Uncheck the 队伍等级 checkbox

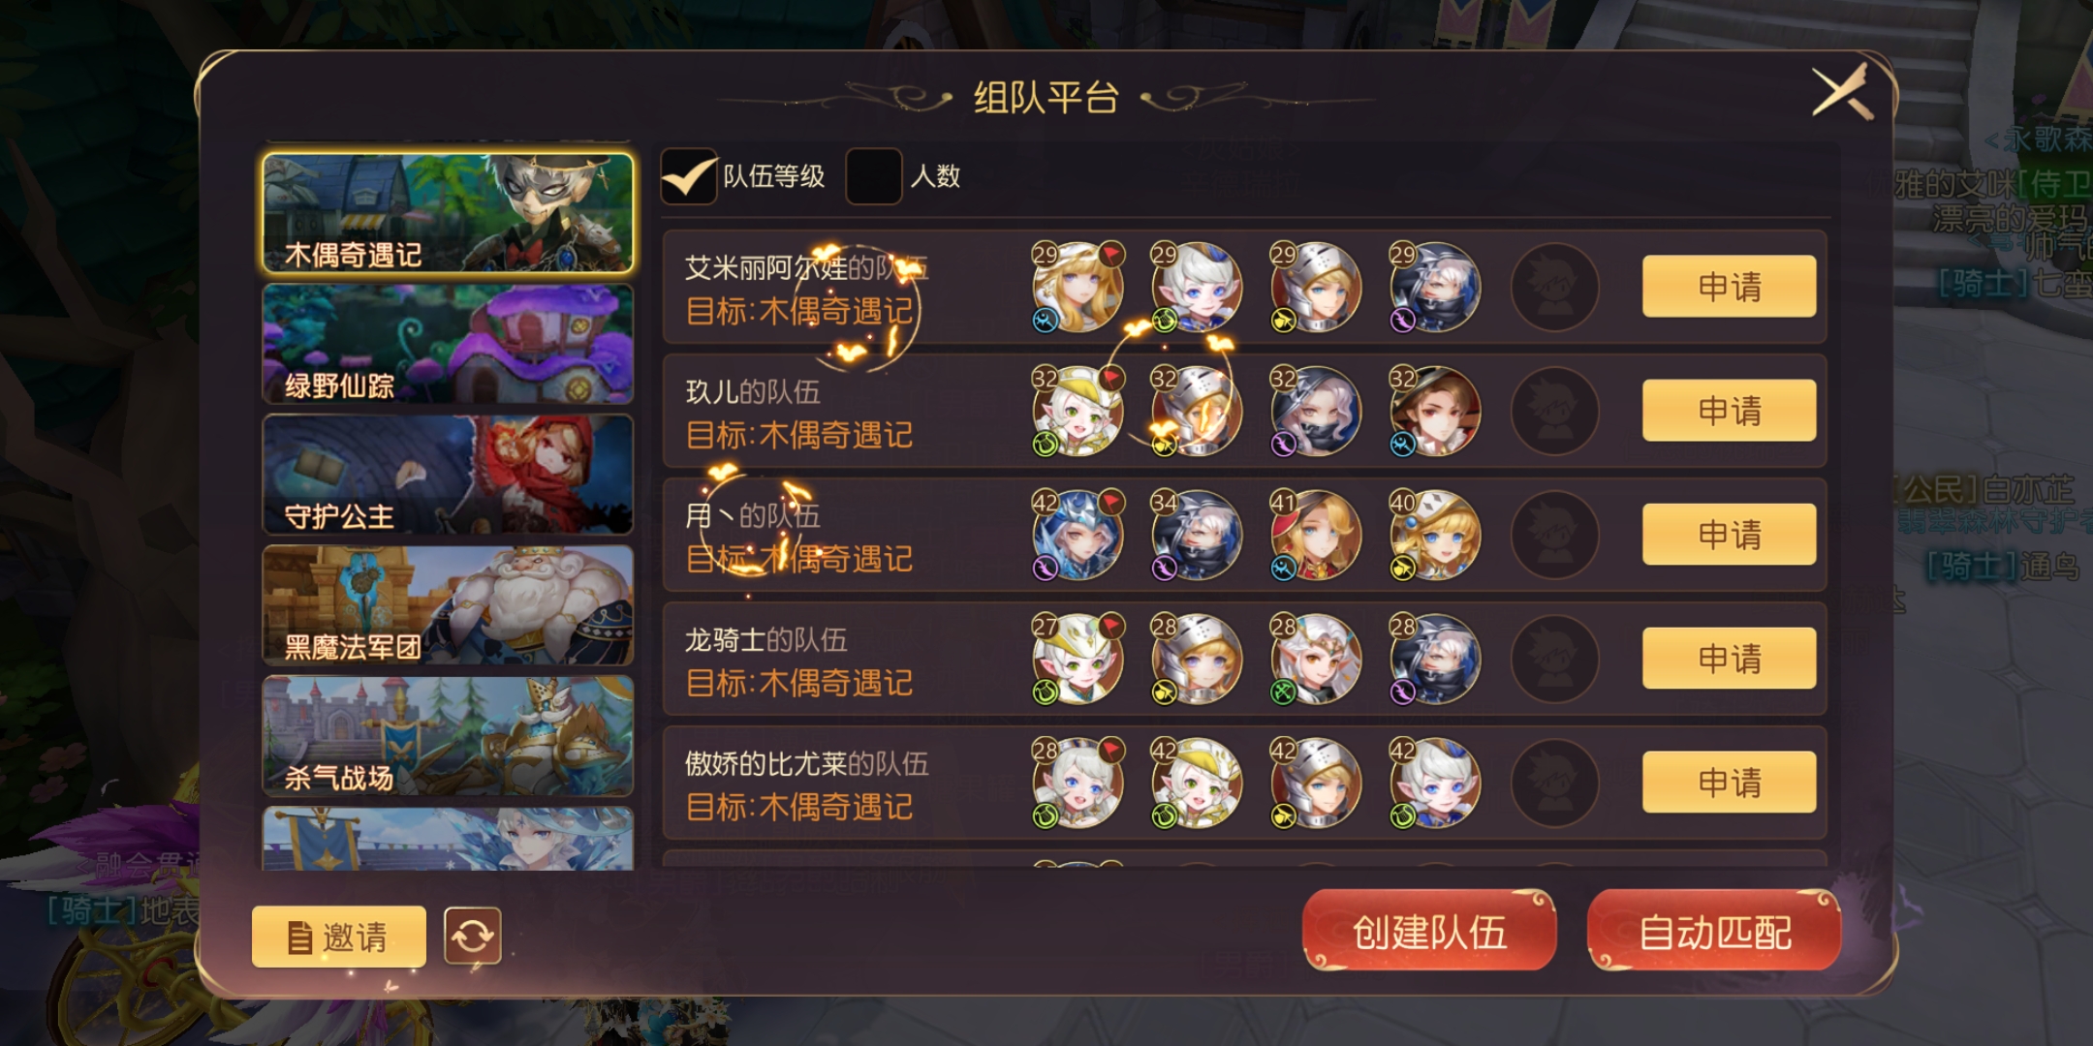[689, 176]
